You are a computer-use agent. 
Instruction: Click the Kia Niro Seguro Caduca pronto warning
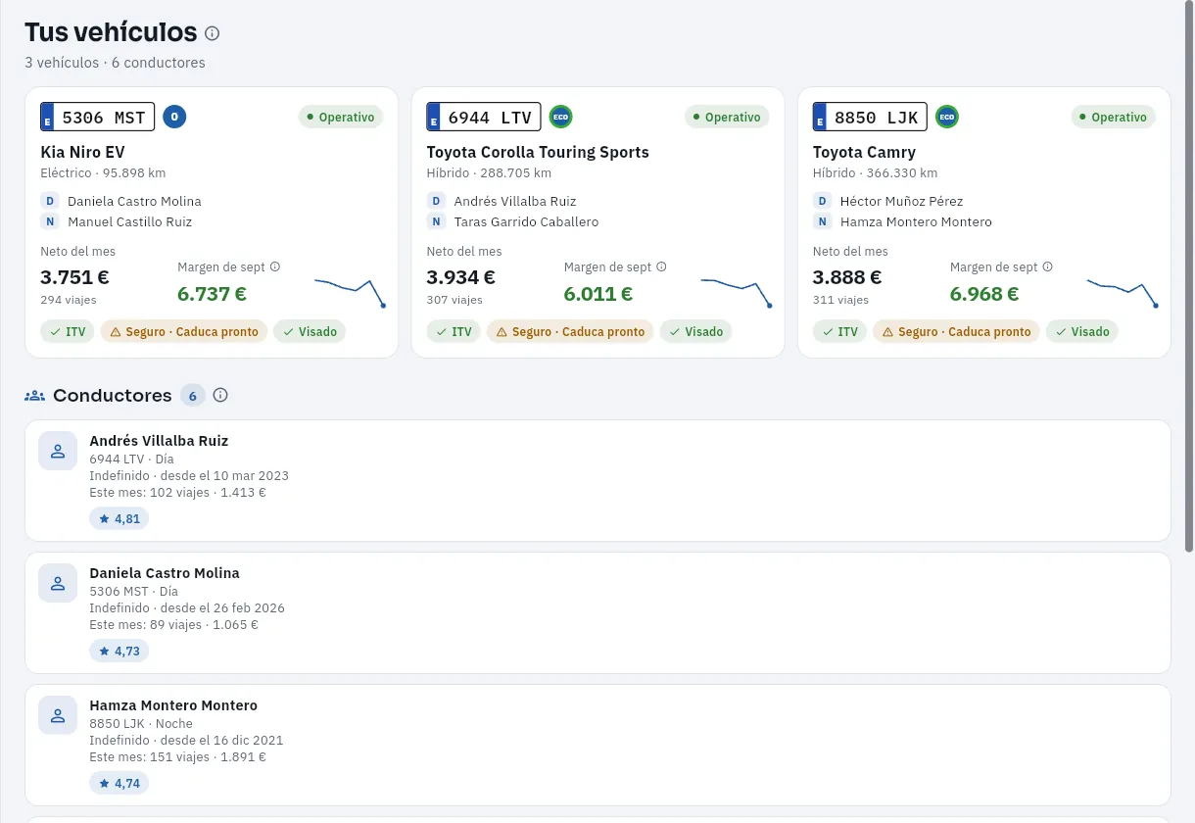[x=184, y=332]
